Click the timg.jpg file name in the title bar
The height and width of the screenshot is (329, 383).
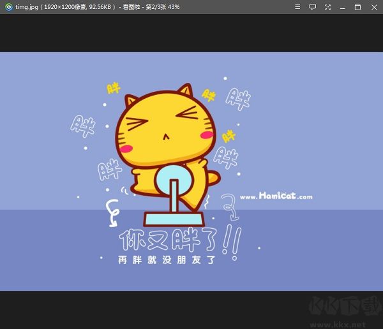click(27, 7)
